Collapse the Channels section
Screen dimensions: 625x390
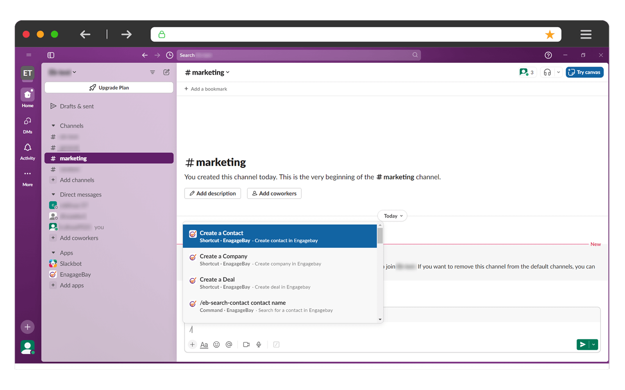pos(53,126)
